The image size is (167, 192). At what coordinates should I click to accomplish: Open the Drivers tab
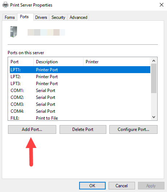(41, 17)
